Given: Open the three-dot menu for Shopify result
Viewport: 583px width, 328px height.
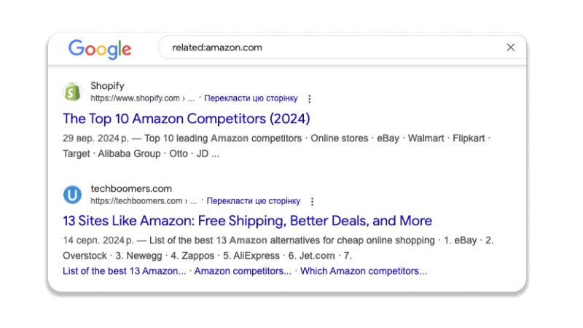Looking at the screenshot, I should (x=309, y=98).
